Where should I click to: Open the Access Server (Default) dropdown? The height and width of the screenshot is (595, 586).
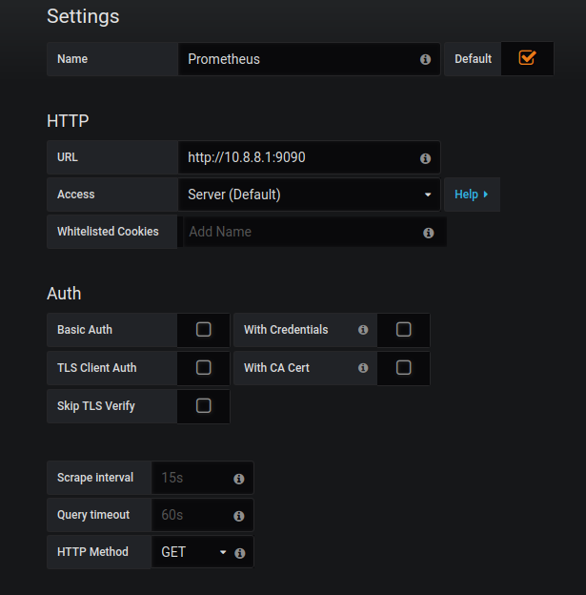309,195
